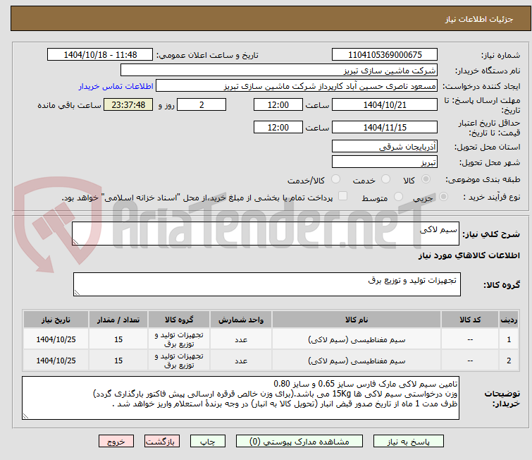
Task: Click the resize handle of گروه کالا textarea
Action: pos(77,293)
